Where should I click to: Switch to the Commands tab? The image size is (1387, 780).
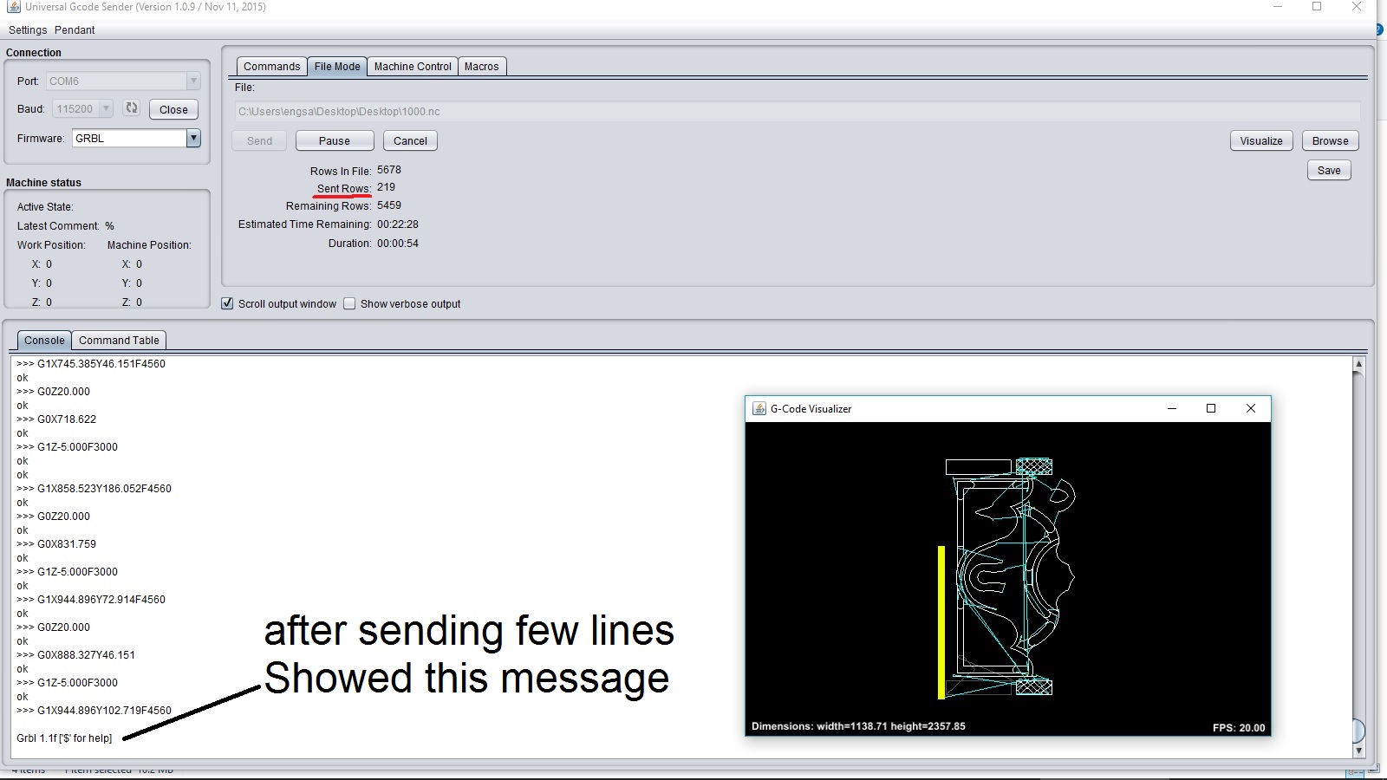[271, 67]
